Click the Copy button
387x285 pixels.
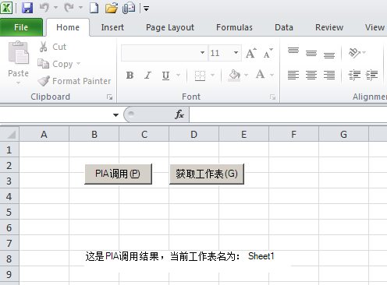coord(55,64)
